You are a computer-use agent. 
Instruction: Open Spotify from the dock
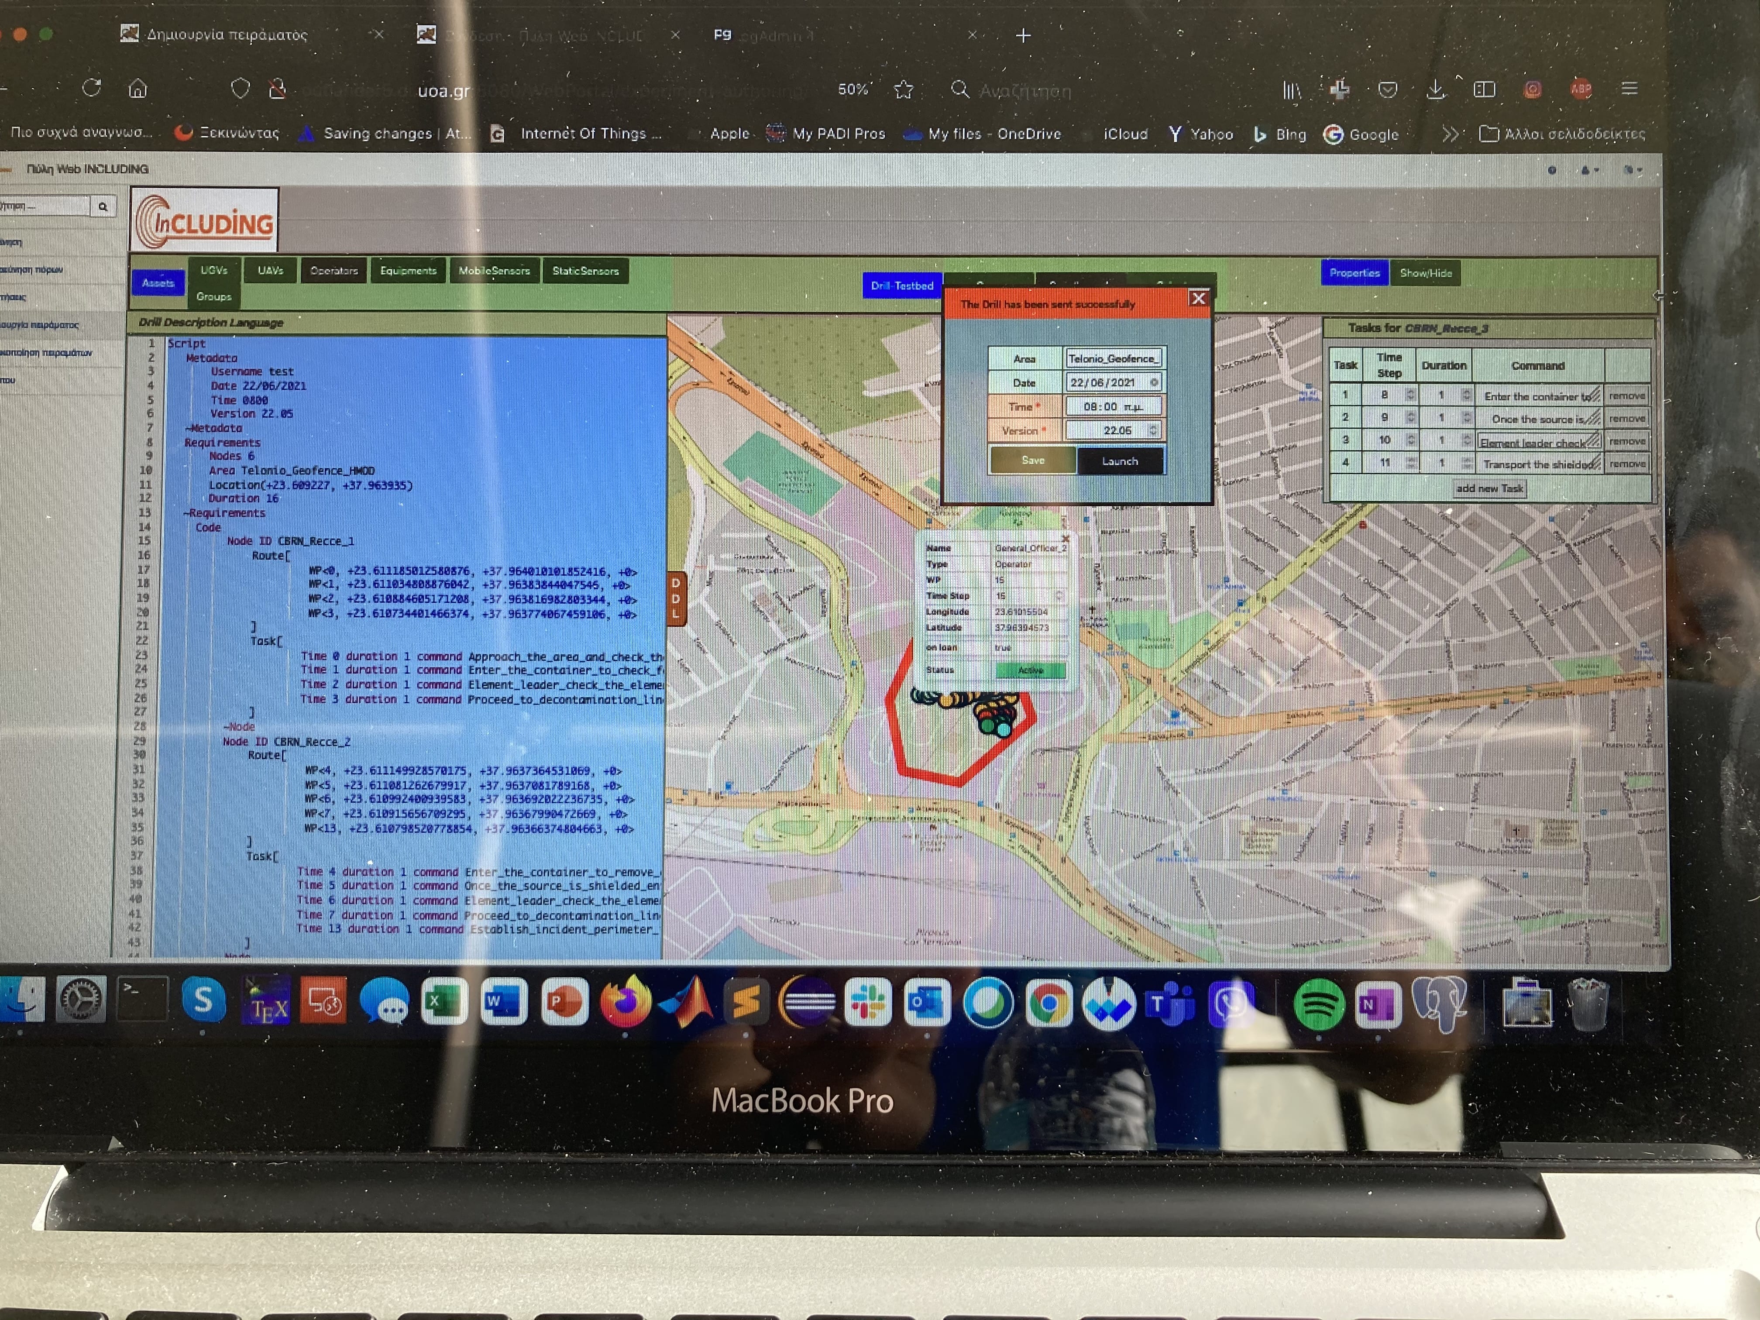pyautogui.click(x=1318, y=1005)
